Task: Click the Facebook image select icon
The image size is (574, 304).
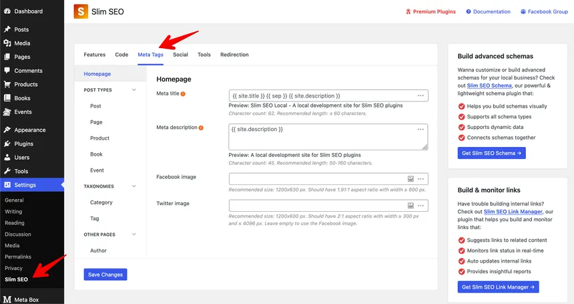Action: click(x=410, y=179)
